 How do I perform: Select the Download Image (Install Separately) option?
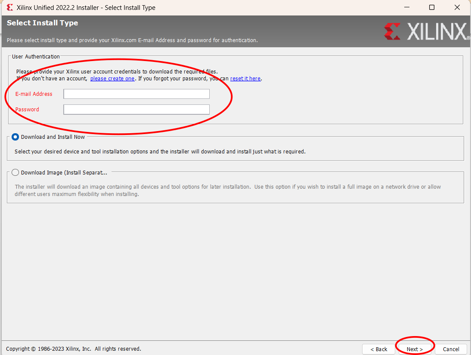15,172
